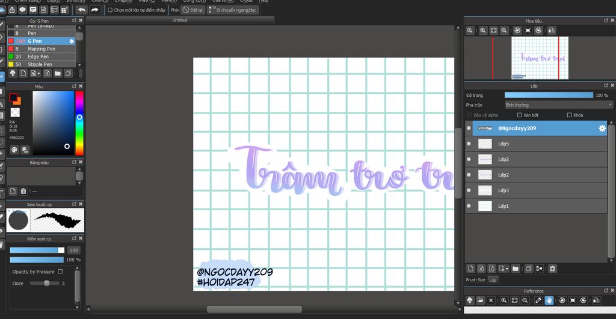Switch to the 'Lớp' tab at the bottom

[493, 280]
